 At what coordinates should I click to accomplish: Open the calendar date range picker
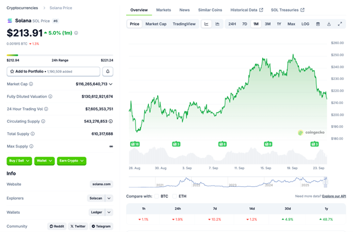318,24
